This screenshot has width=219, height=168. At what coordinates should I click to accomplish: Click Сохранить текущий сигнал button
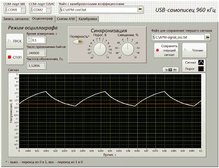(166, 51)
